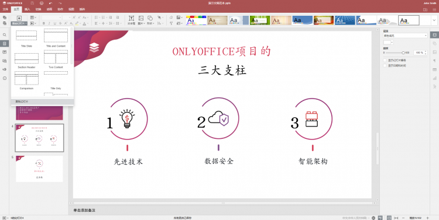Viewport: 439px width, 220px height.
Task: Toggle bold formatting
Action: (44, 23)
